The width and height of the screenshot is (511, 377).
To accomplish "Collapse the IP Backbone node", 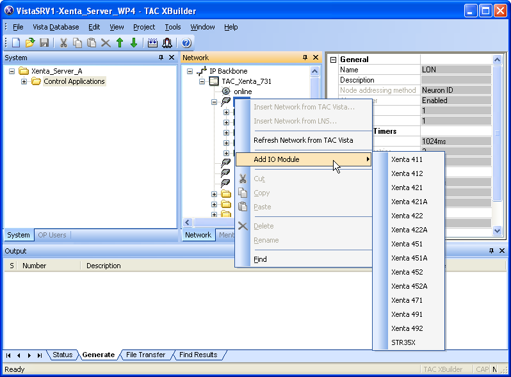I will 190,71.
